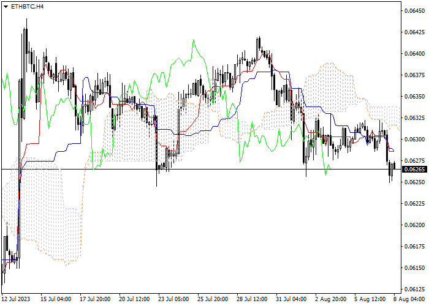Click the 2 Aug 20:00 time label
The width and height of the screenshot is (429, 306).
tap(330, 299)
